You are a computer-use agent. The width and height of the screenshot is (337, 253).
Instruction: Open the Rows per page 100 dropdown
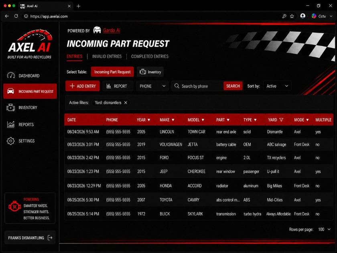click(x=324, y=229)
